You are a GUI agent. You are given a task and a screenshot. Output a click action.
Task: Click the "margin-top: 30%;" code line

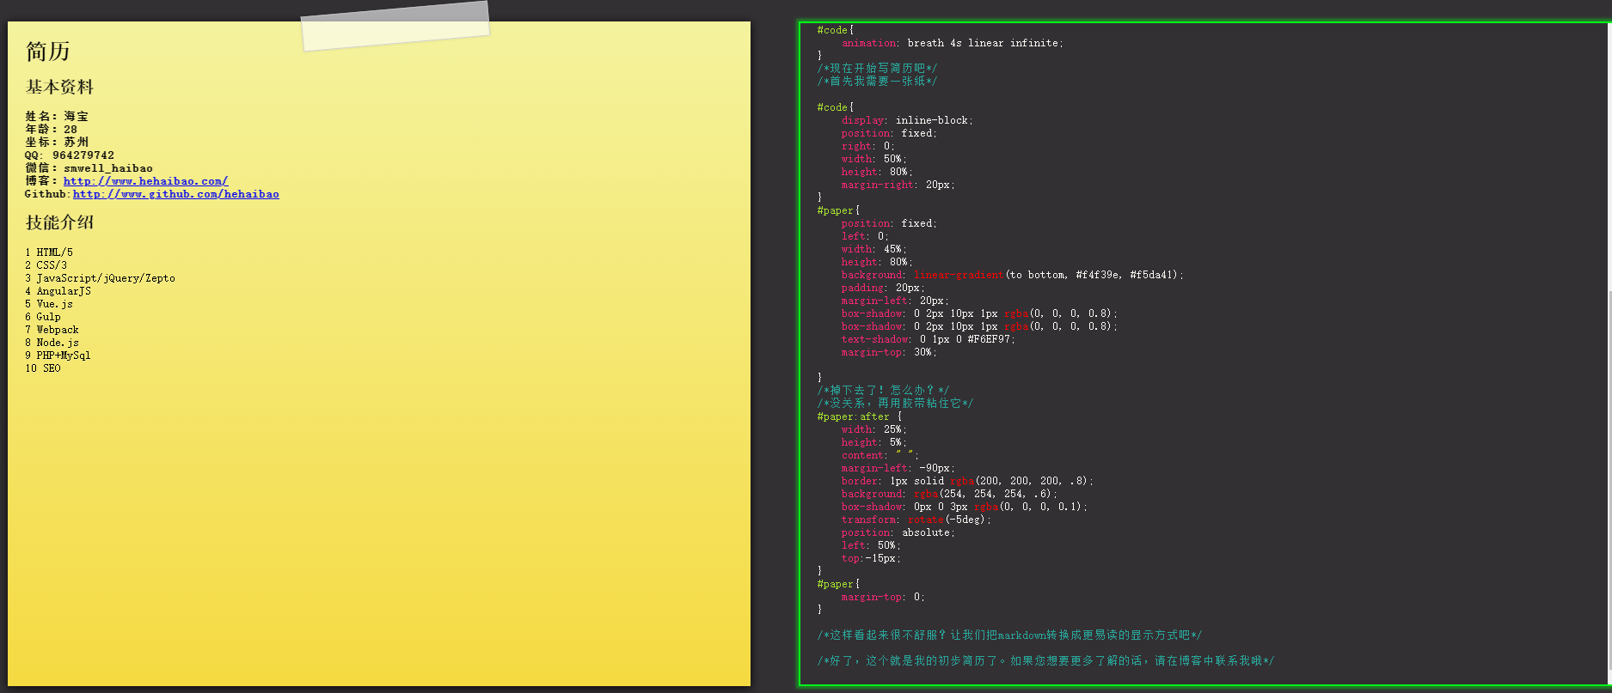coord(890,352)
